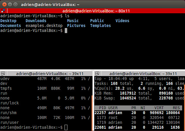The height and width of the screenshot is (131, 185).
Task: Click the grouping icon in the red titlebar
Action: 3,11
